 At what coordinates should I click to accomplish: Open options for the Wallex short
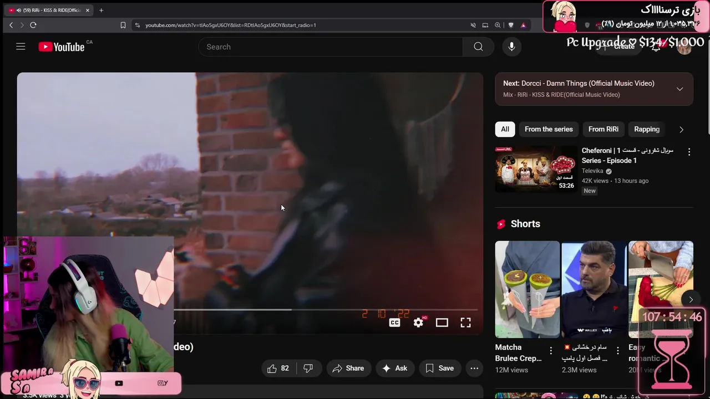click(x=617, y=350)
